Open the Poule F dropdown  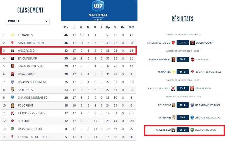tap(28, 21)
